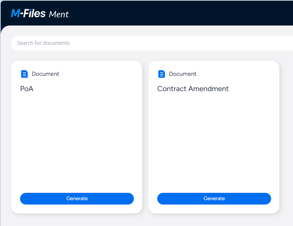Click the Document label on the PoA card
Viewport: 293px width, 226px height.
click(x=45, y=74)
